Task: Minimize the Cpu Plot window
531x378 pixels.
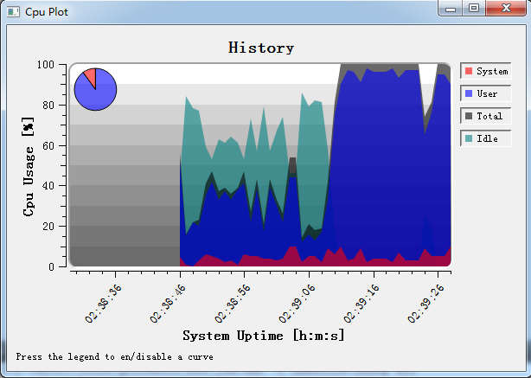Action: [451, 8]
